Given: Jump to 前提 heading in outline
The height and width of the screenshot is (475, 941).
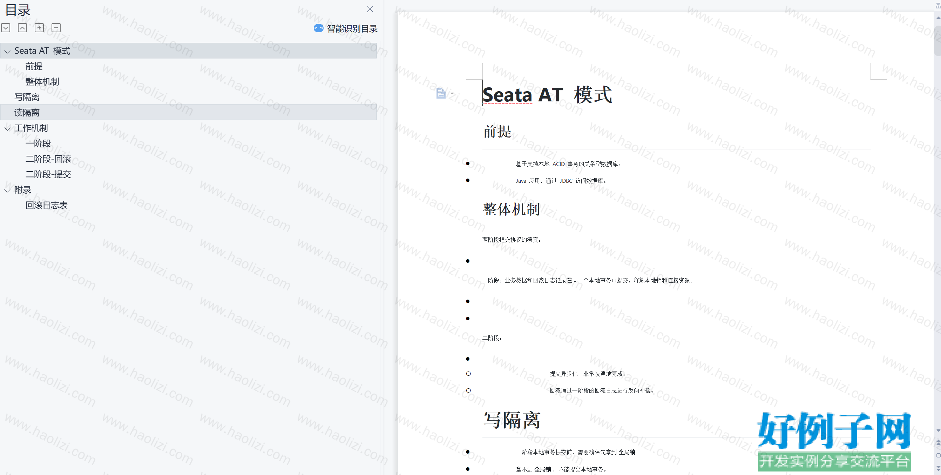Looking at the screenshot, I should (34, 66).
